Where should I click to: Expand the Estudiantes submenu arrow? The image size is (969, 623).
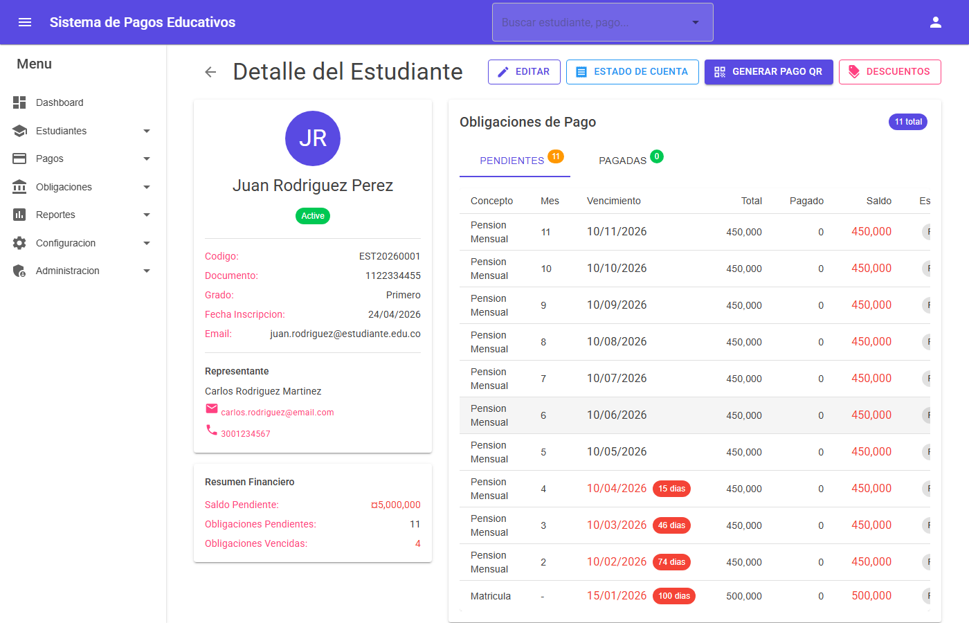pyautogui.click(x=147, y=131)
